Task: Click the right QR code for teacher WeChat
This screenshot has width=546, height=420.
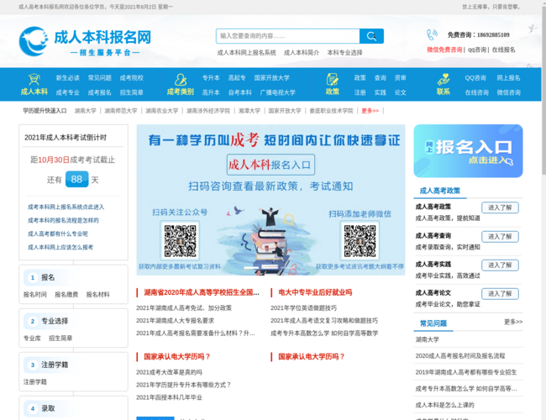Action: 360,240
